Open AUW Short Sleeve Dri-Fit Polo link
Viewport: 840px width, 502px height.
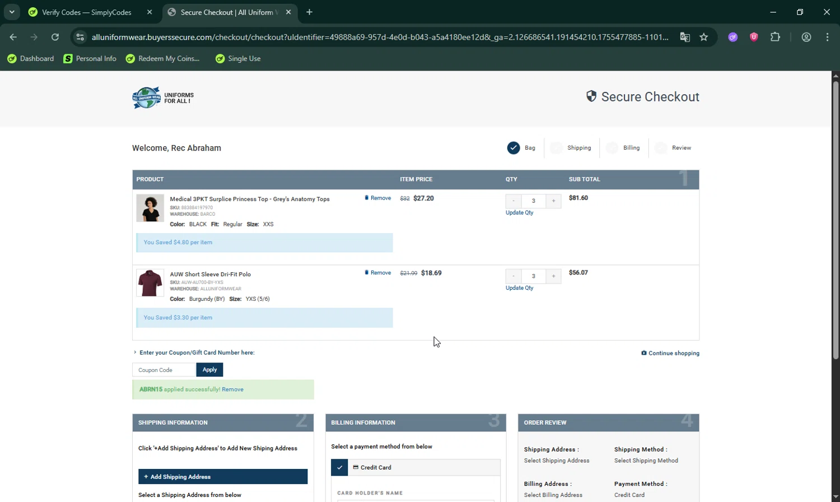click(211, 275)
